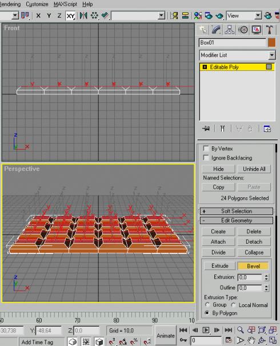The height and width of the screenshot is (346, 280).
Task: Open the Customize menu
Action: tap(37, 4)
